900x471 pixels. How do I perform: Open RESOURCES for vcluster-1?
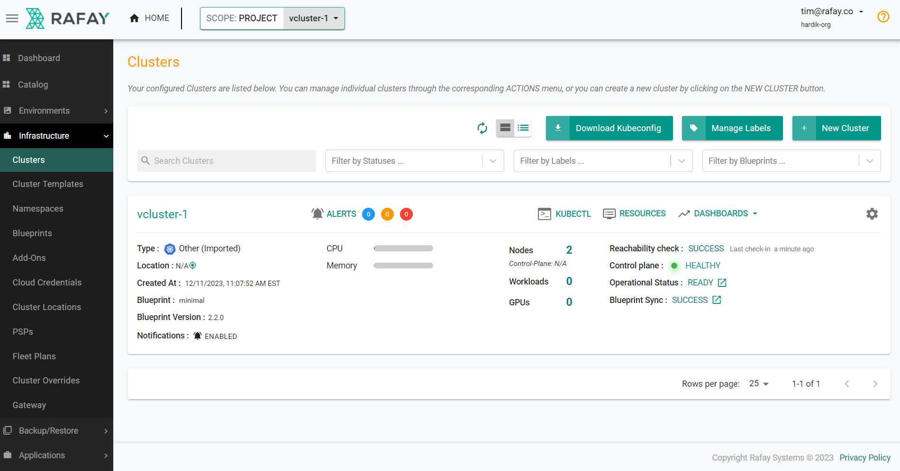pyautogui.click(x=634, y=213)
